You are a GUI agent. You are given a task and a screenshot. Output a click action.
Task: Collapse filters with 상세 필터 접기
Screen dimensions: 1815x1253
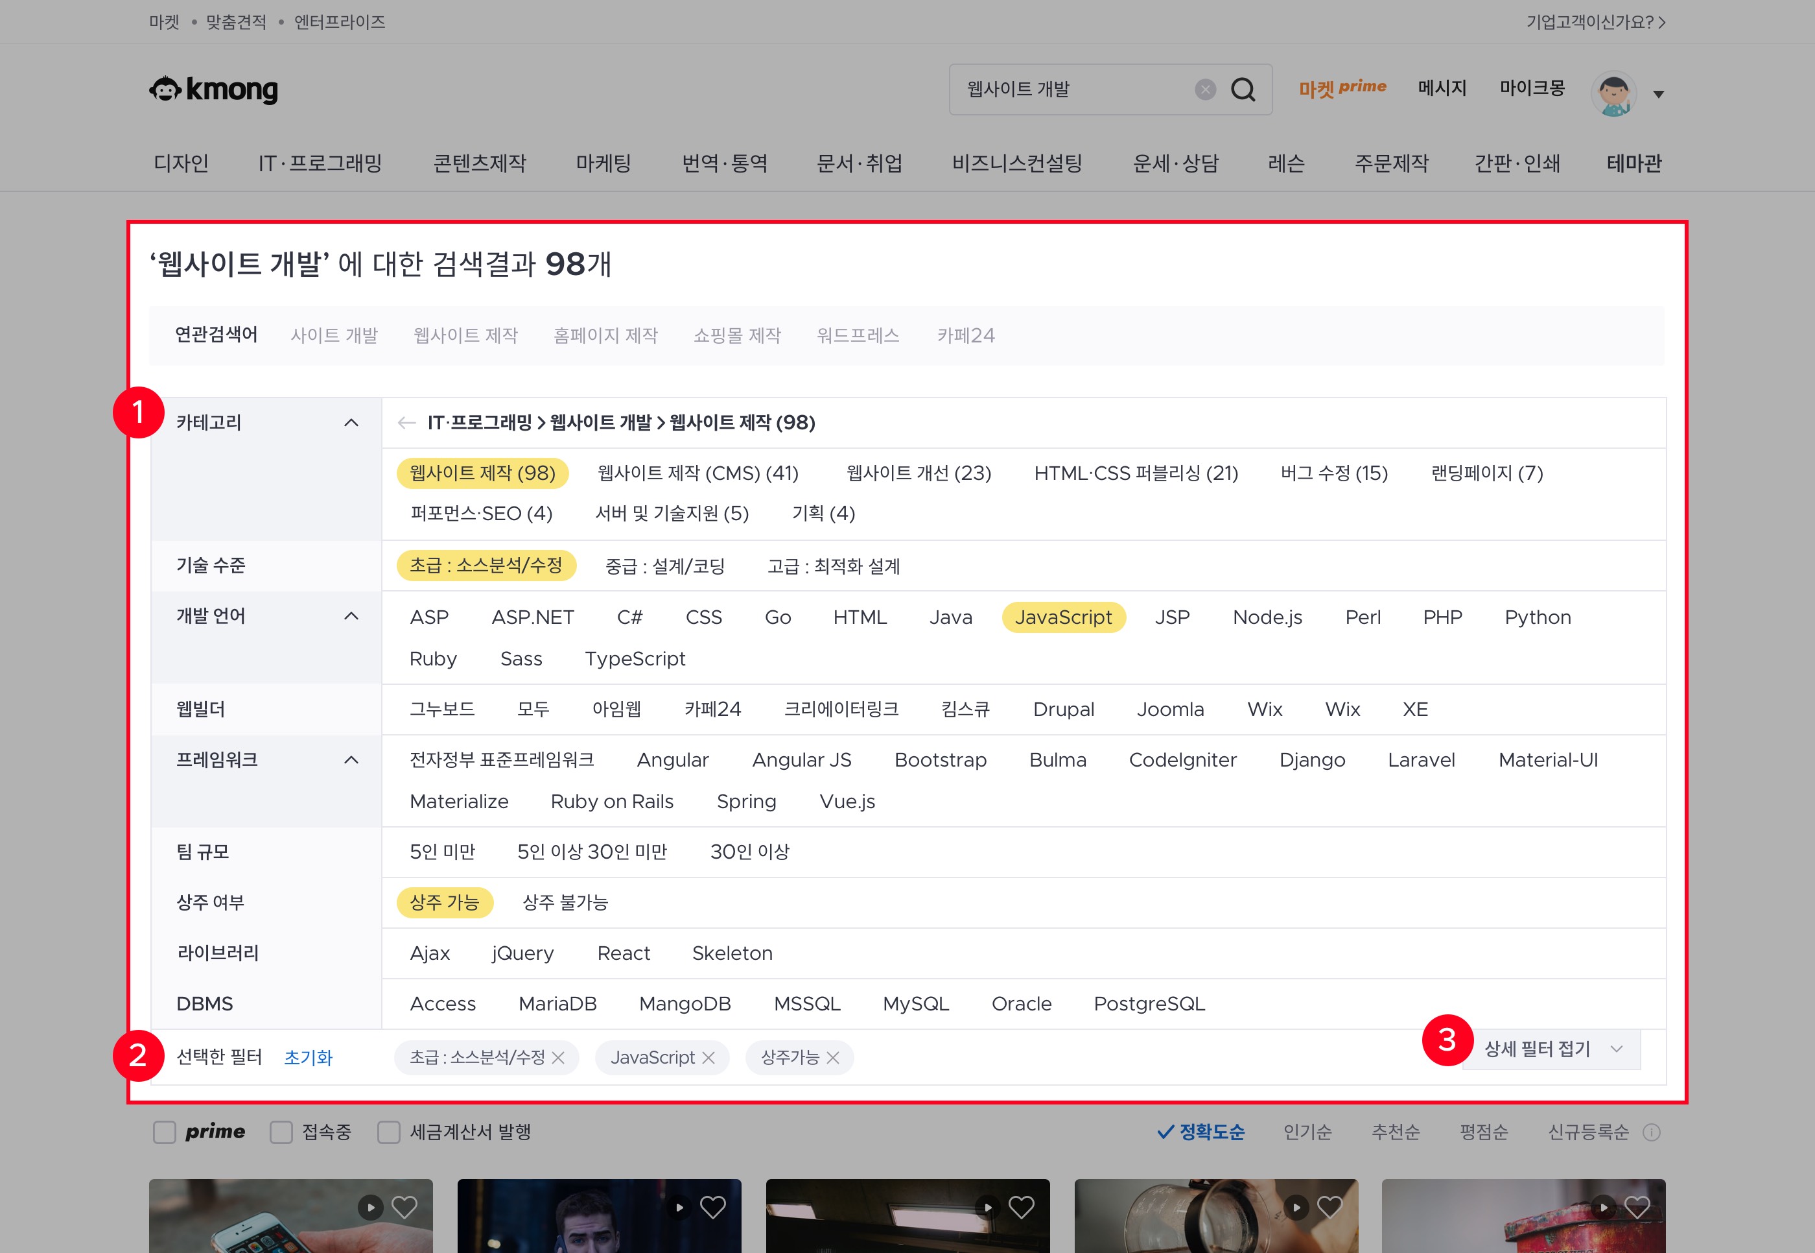(x=1551, y=1049)
